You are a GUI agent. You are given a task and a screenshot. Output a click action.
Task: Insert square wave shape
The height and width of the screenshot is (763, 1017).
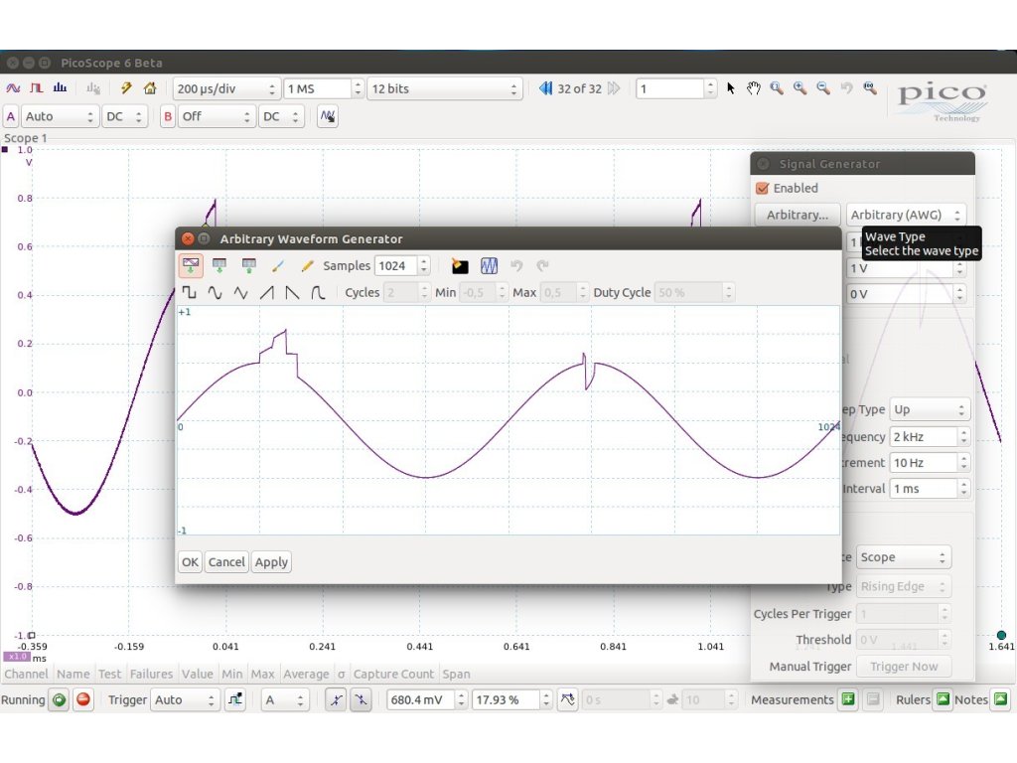coord(189,293)
